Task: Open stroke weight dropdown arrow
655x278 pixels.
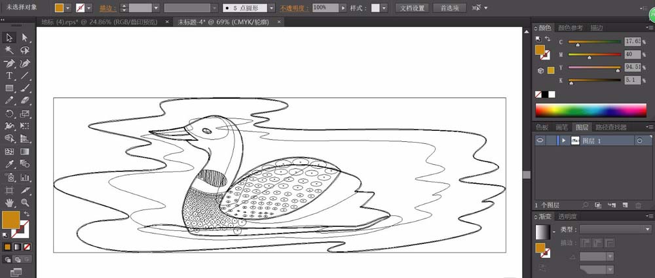Action: tap(156, 8)
